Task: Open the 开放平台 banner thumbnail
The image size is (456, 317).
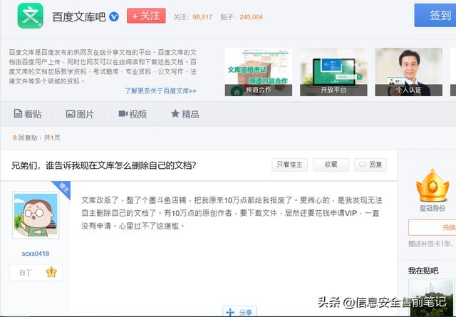Action: point(333,72)
